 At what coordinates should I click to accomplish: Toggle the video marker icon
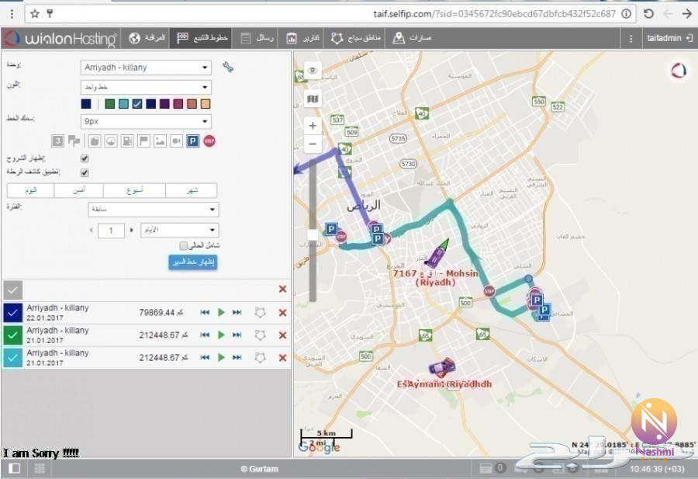pos(176,141)
